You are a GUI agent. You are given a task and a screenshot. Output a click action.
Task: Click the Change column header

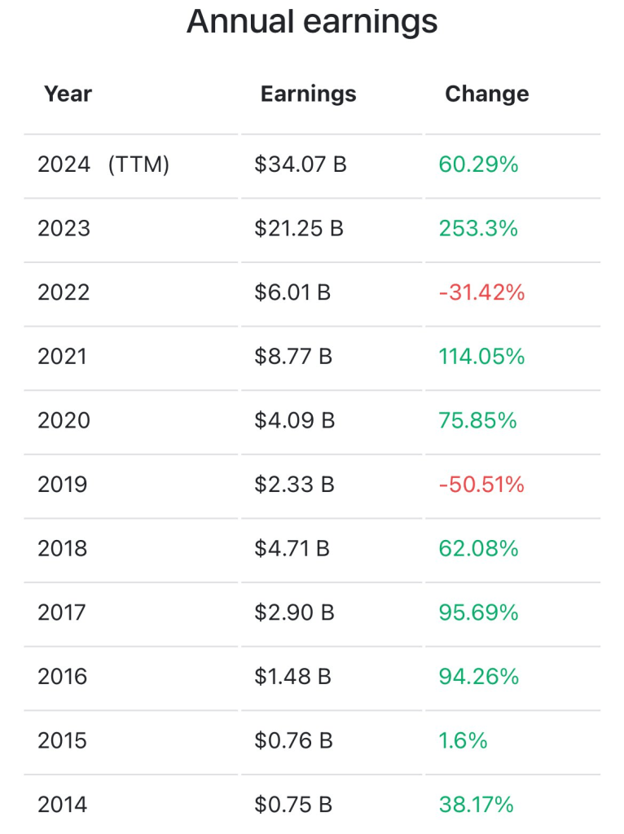(486, 94)
